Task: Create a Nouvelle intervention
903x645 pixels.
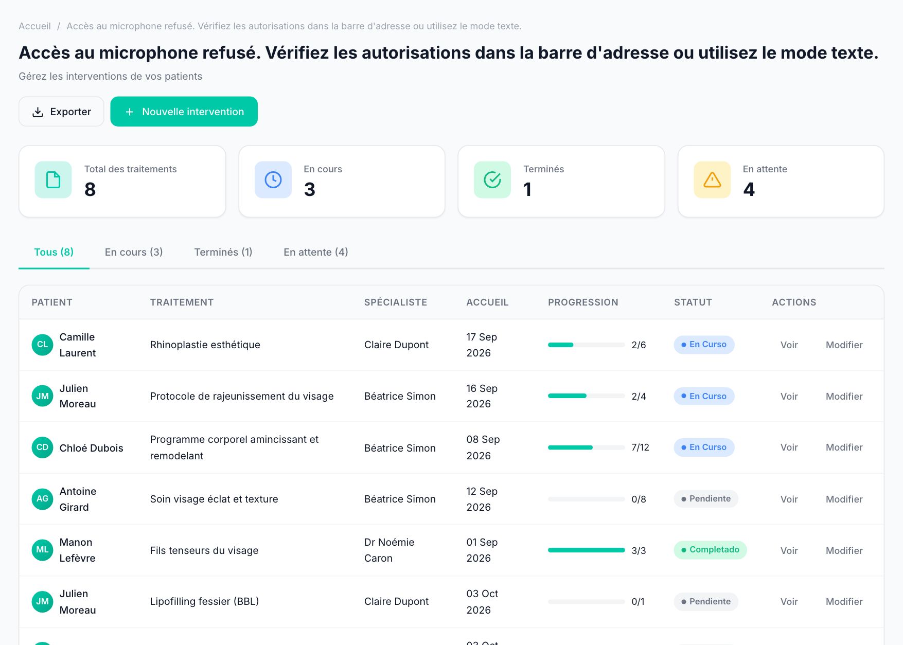Action: 184,112
